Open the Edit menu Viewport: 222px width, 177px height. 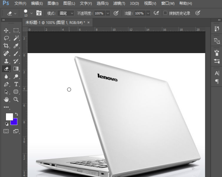coord(37,3)
